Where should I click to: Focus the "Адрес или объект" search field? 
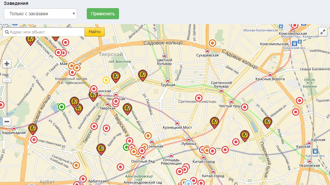pyautogui.click(x=44, y=32)
